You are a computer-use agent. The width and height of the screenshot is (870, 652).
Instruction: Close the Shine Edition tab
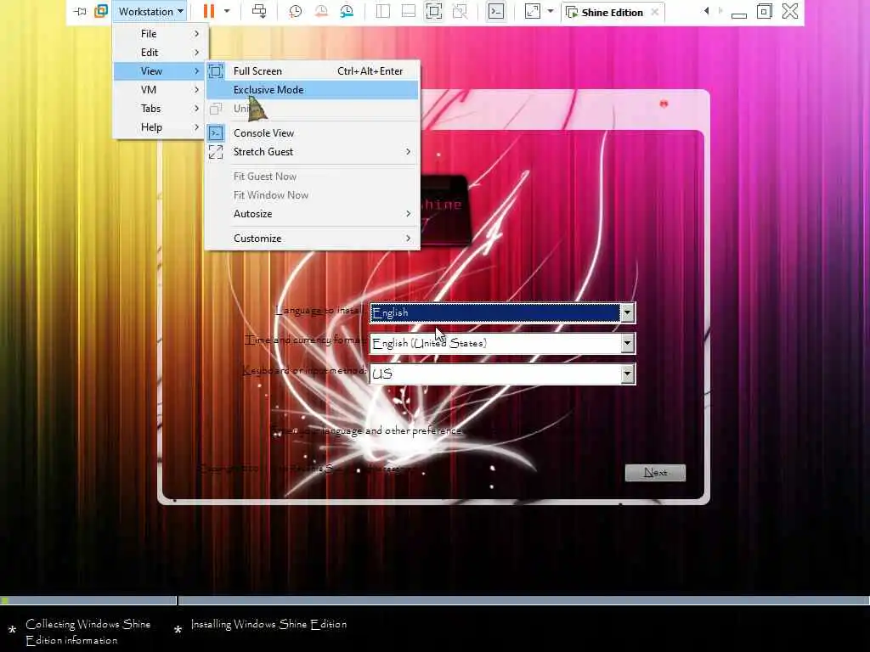[655, 12]
